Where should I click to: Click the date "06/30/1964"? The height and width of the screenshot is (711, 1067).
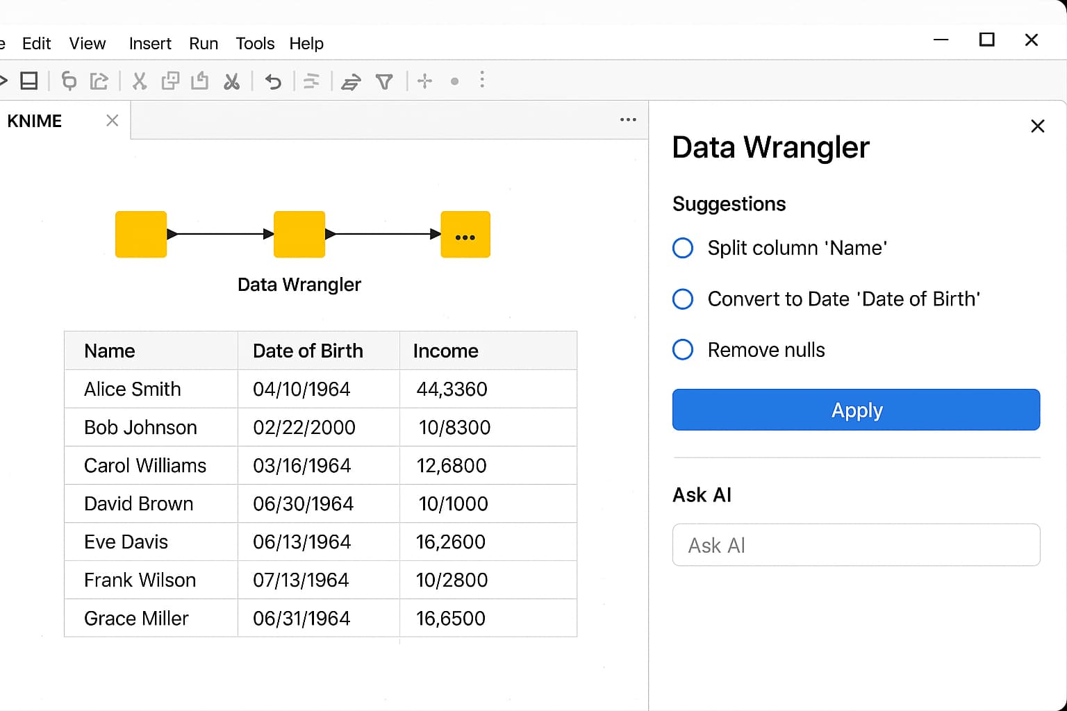[x=304, y=503]
